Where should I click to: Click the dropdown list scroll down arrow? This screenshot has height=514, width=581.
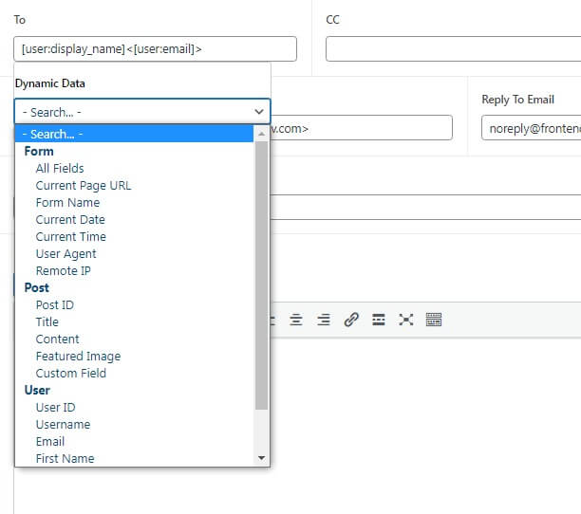[x=262, y=458]
